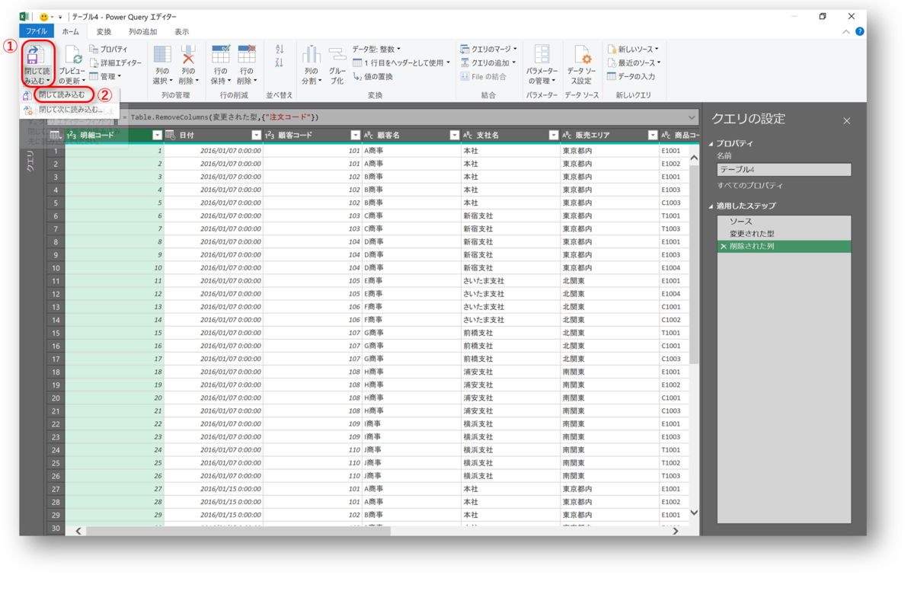Open the 詳細エディター
The image size is (914, 591).
115,63
